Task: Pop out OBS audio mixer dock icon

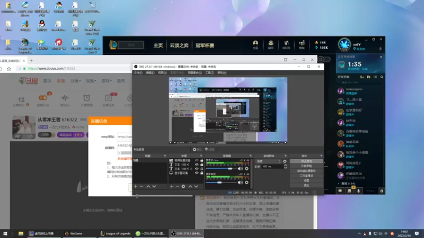Action: pyautogui.click(x=251, y=155)
